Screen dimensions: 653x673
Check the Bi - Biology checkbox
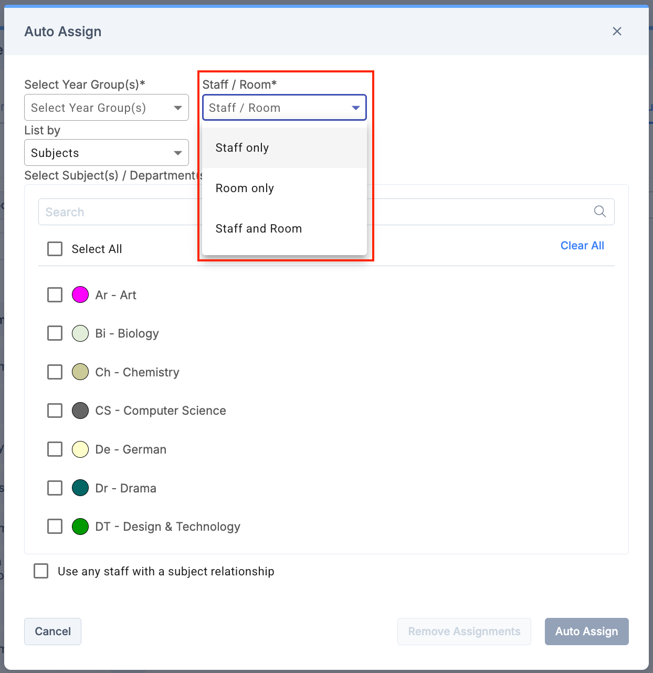click(x=55, y=333)
